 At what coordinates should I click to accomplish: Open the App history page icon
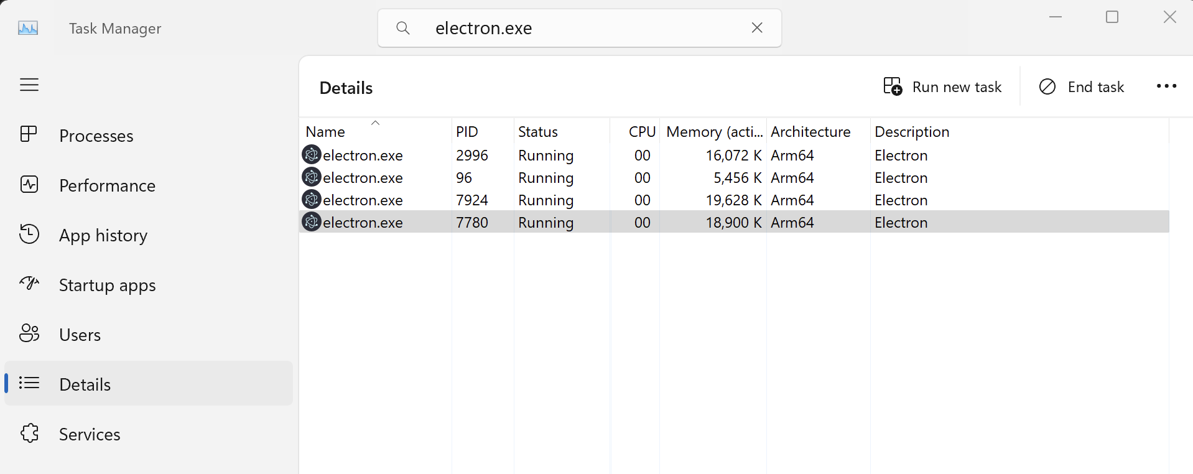[29, 235]
